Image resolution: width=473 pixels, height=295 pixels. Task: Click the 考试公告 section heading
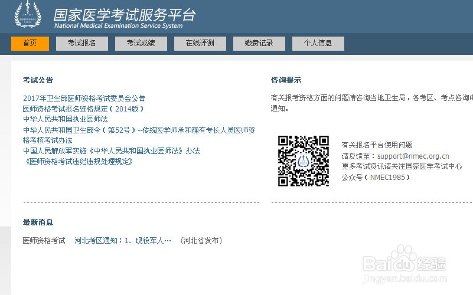point(38,80)
